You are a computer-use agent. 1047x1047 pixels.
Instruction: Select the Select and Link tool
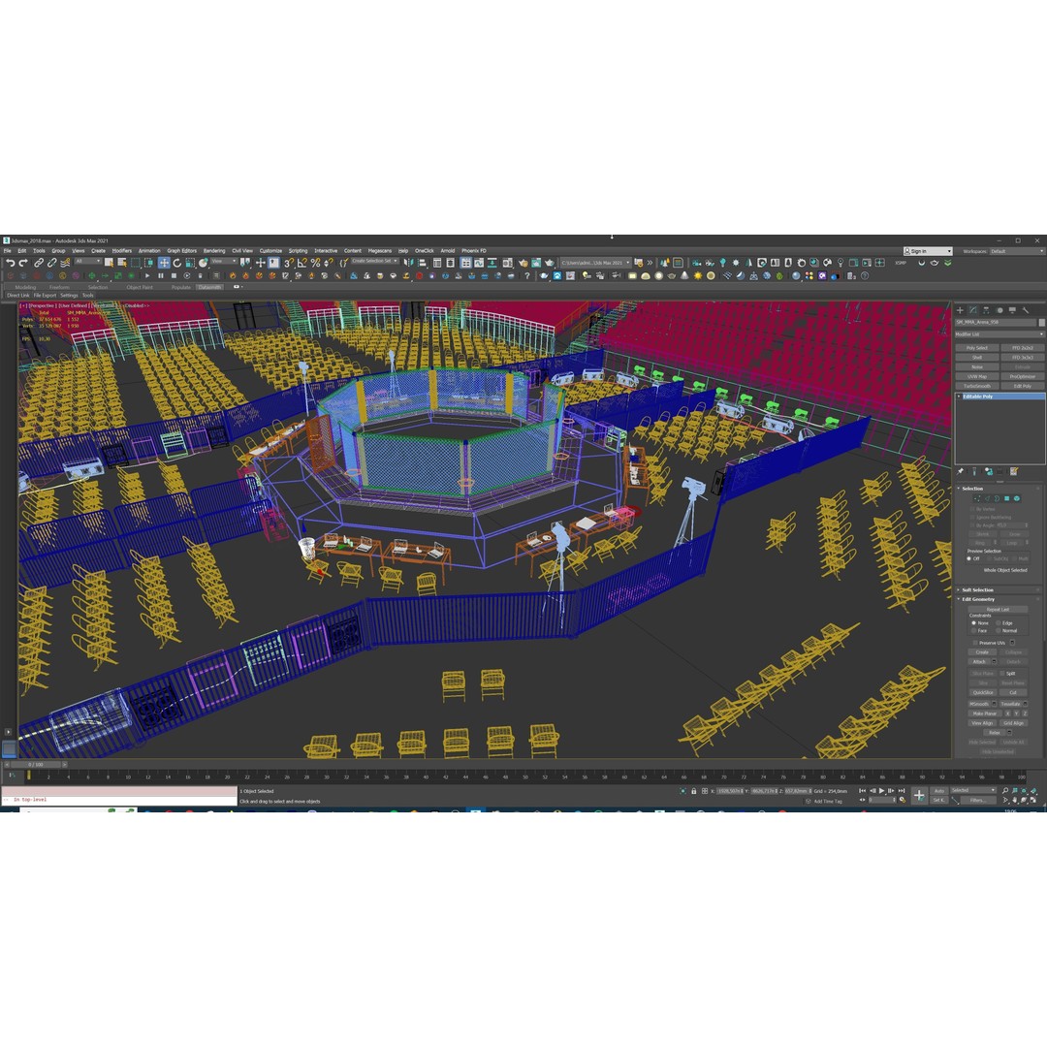[x=39, y=263]
